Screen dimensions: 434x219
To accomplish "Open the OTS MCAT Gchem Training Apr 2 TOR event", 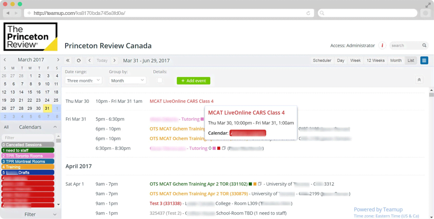I will [x=199, y=184].
